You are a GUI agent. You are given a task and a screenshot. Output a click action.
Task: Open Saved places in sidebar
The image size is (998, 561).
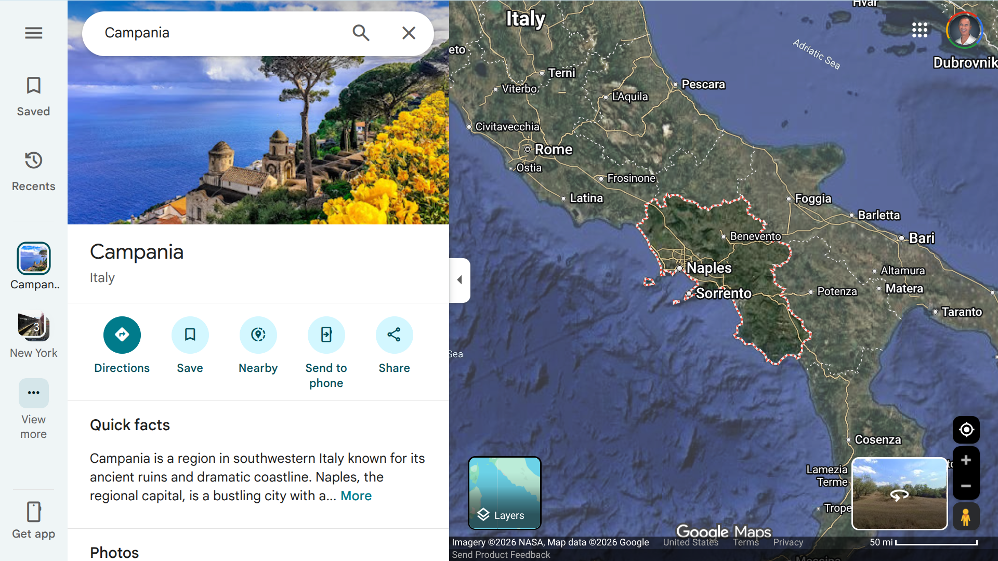pyautogui.click(x=33, y=96)
